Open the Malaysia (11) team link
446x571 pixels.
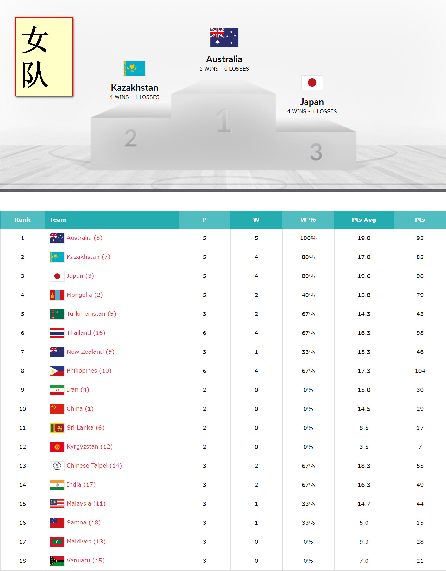(x=86, y=504)
